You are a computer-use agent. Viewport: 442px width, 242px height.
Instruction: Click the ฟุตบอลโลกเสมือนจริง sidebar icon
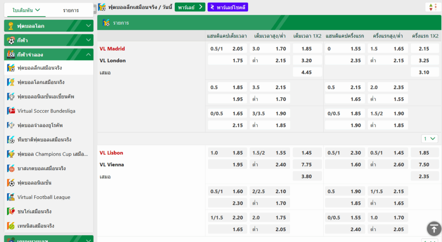pyautogui.click(x=11, y=82)
